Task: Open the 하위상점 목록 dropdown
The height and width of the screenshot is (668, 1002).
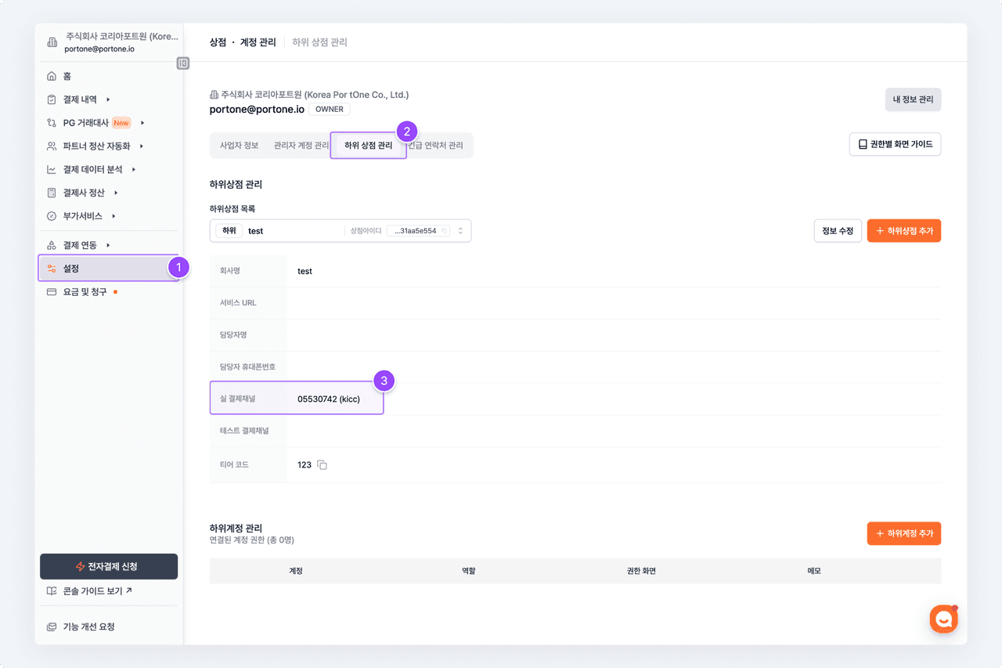Action: (x=460, y=231)
